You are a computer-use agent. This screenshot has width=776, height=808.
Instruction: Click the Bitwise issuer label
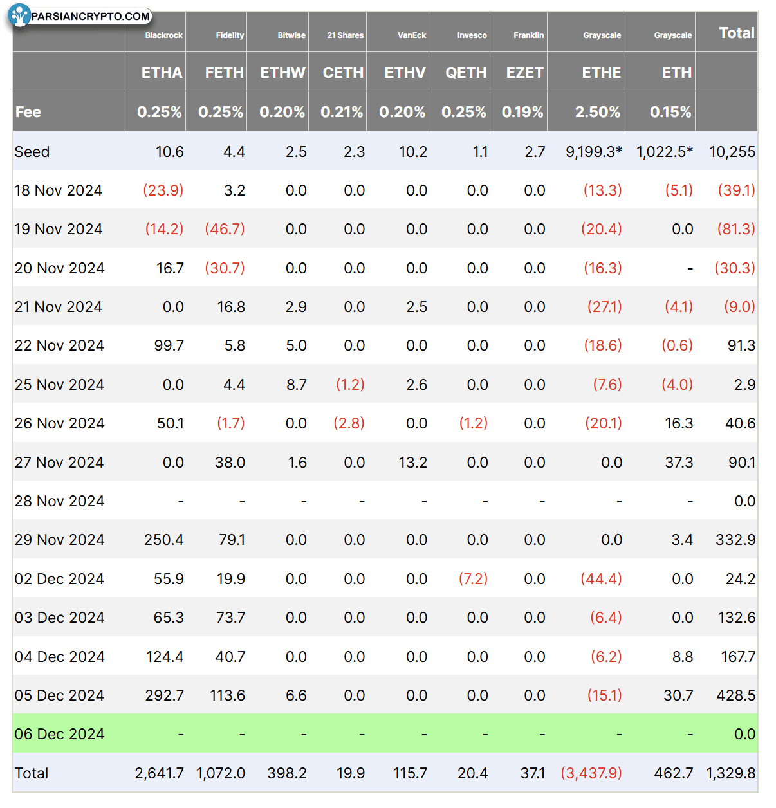pos(291,35)
